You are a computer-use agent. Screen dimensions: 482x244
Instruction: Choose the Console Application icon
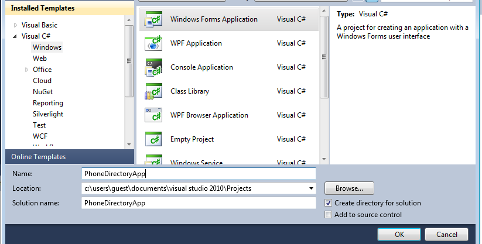point(153,68)
